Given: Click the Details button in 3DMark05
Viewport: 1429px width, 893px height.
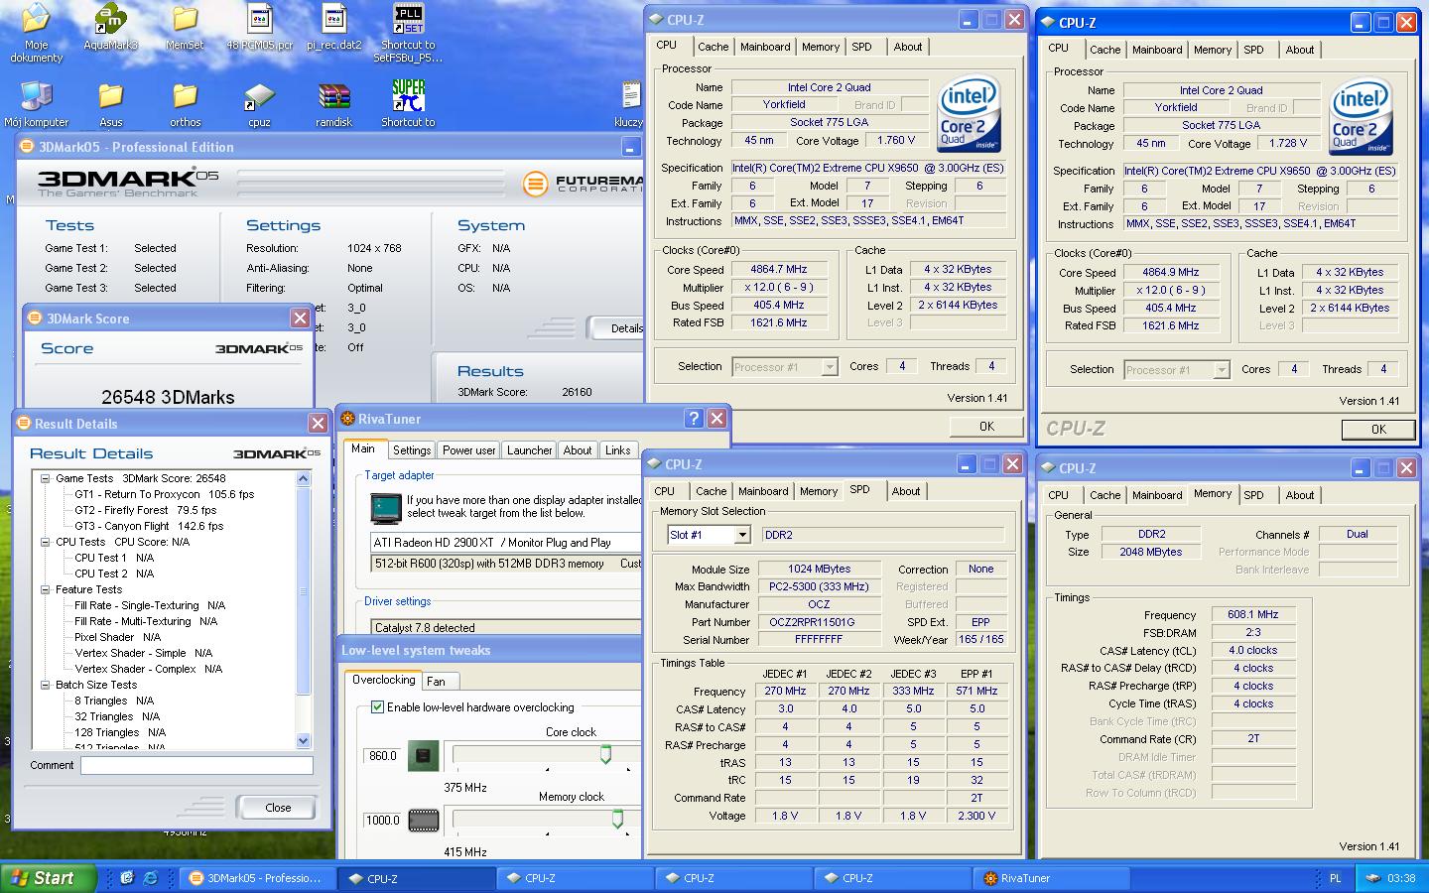Looking at the screenshot, I should [x=617, y=328].
